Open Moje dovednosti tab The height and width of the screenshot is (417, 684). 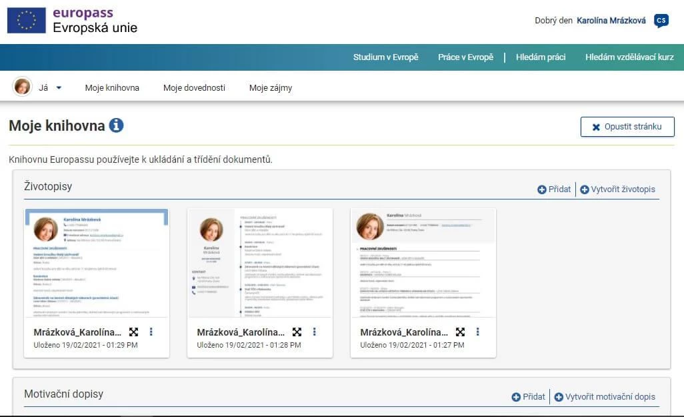coord(194,87)
